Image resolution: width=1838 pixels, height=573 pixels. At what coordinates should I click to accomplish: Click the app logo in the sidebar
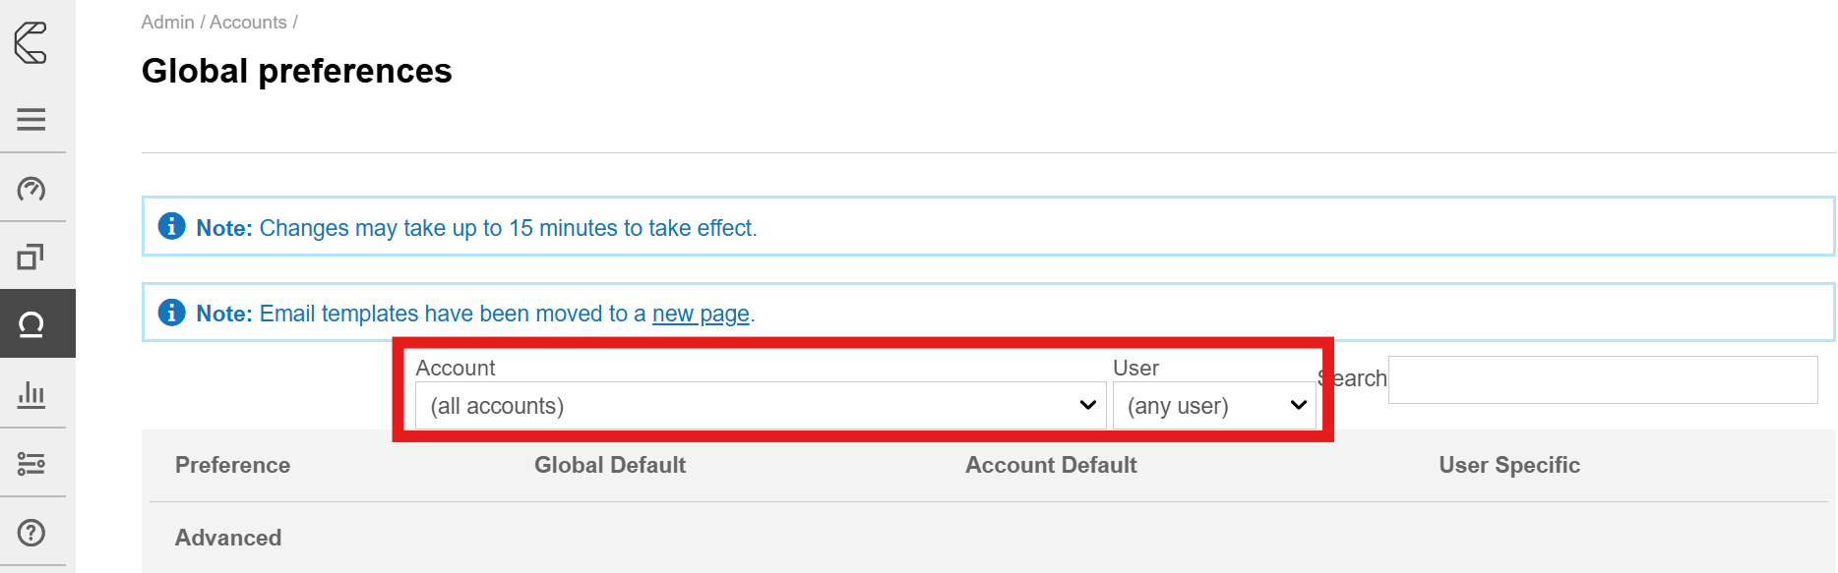[31, 42]
